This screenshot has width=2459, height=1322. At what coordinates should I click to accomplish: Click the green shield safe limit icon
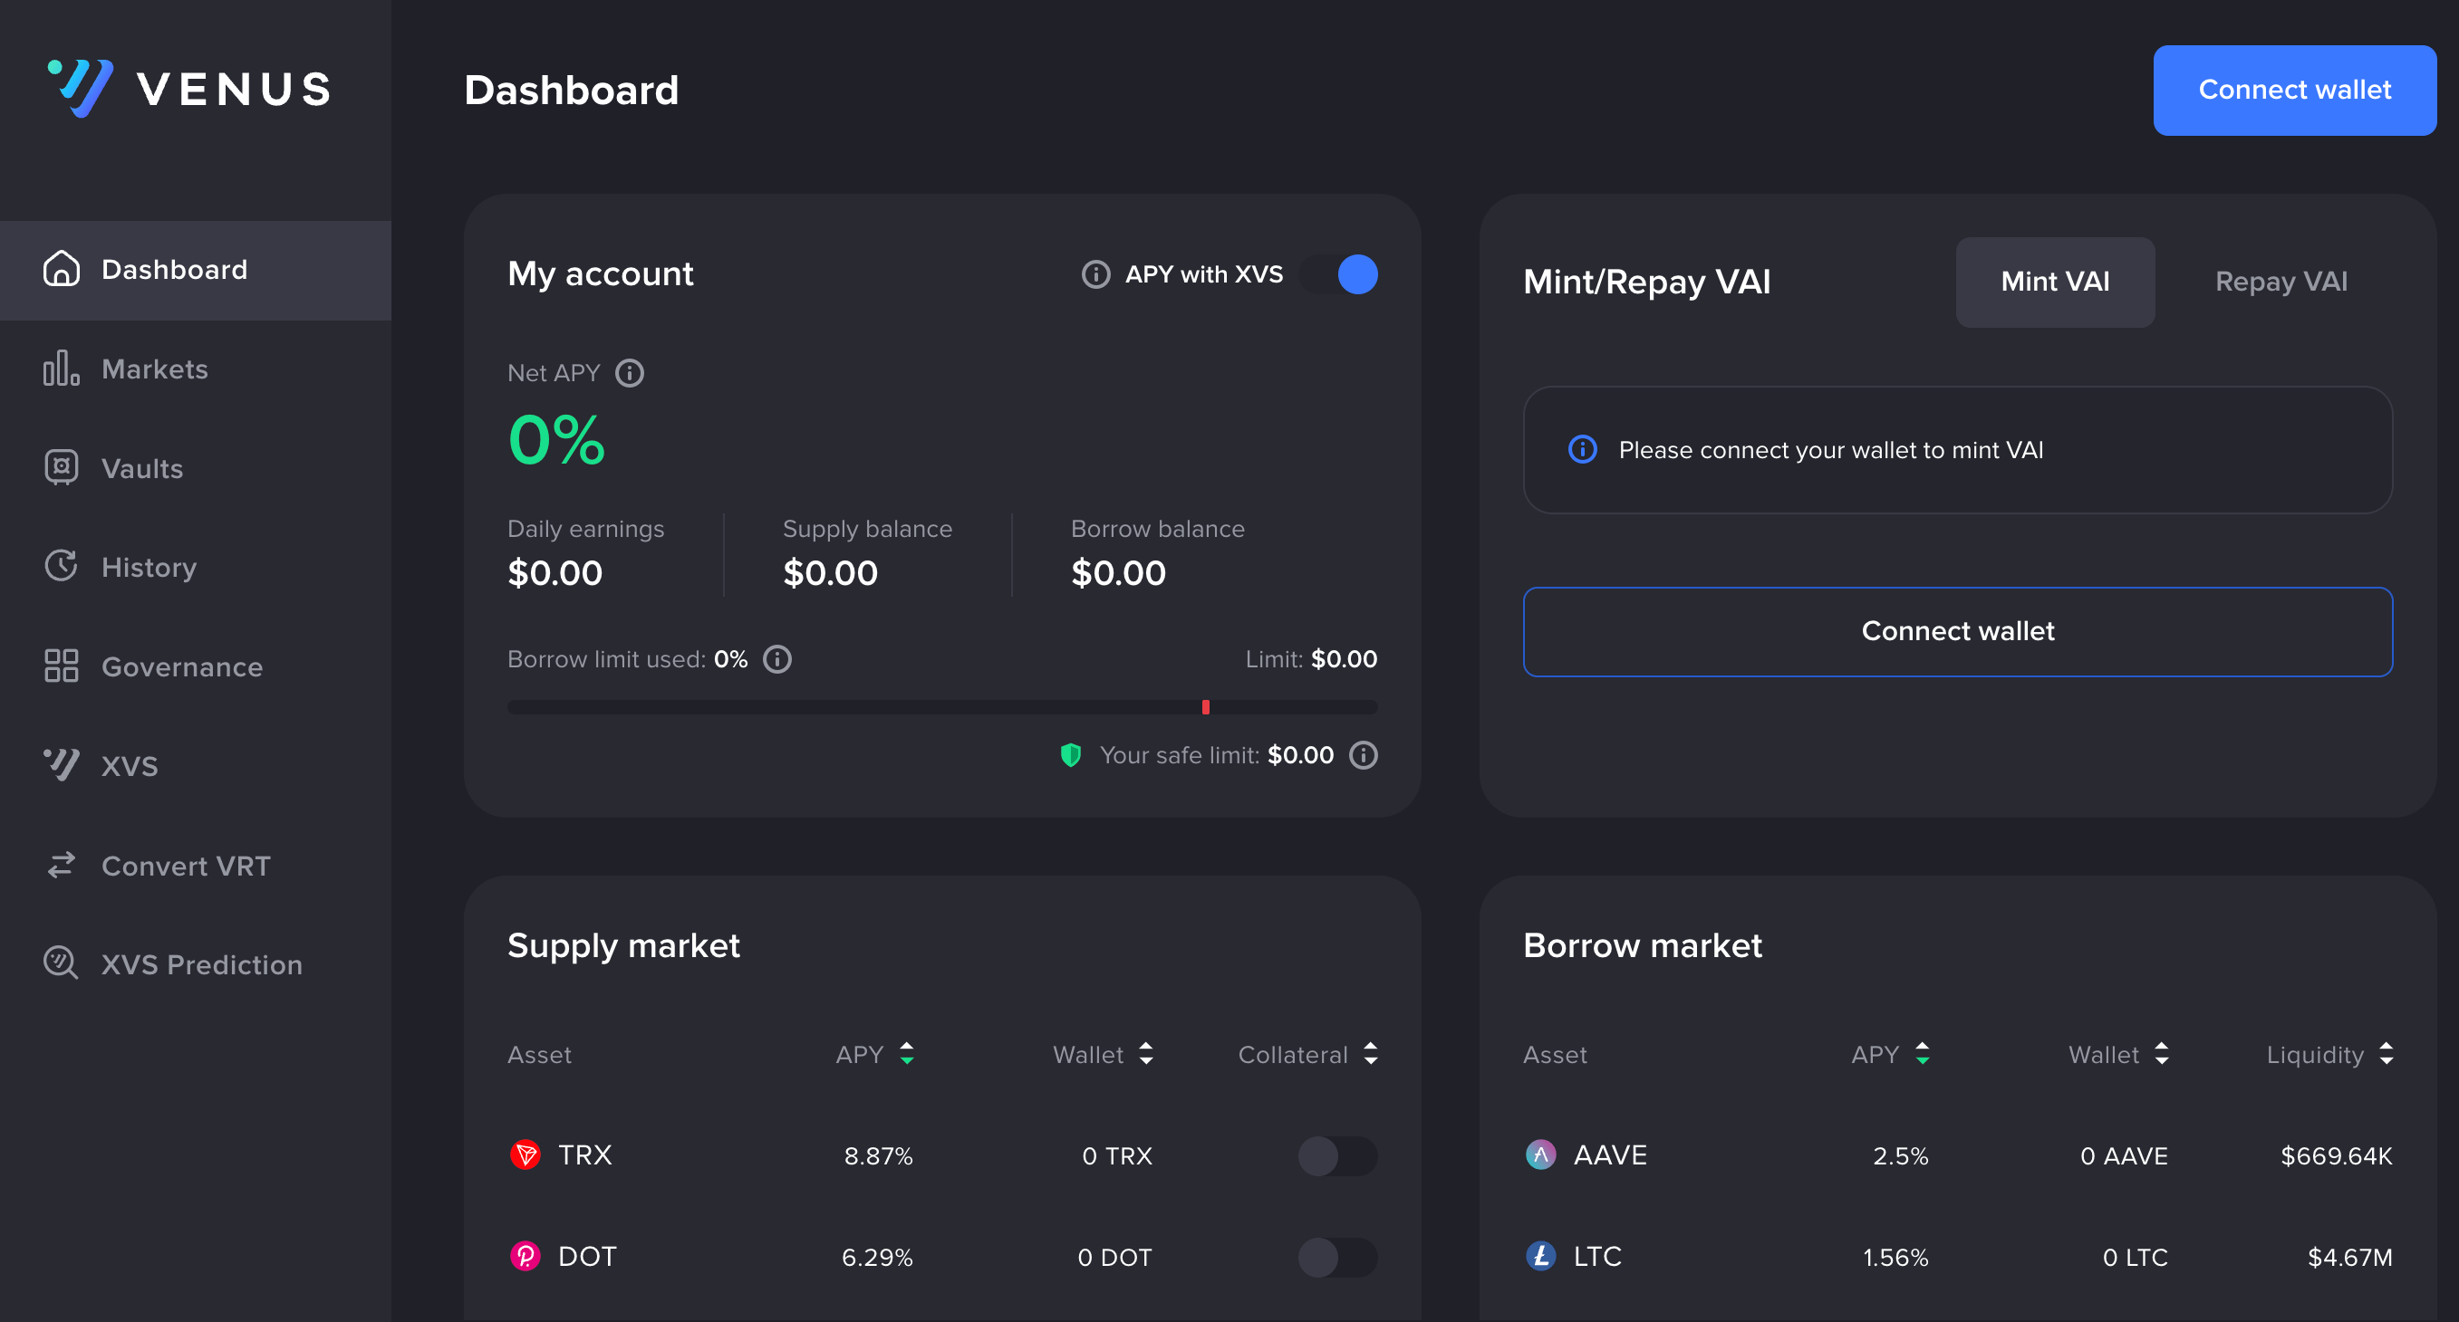1071,755
